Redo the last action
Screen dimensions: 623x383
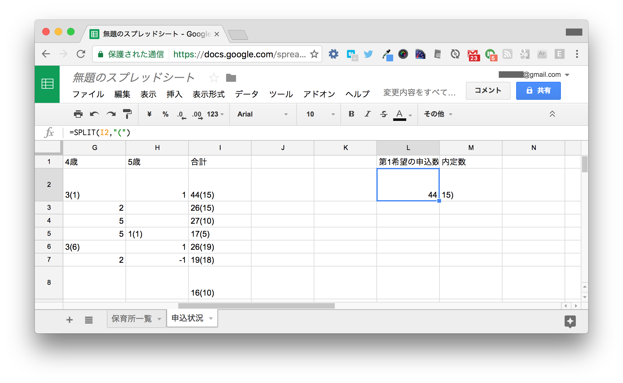(111, 114)
